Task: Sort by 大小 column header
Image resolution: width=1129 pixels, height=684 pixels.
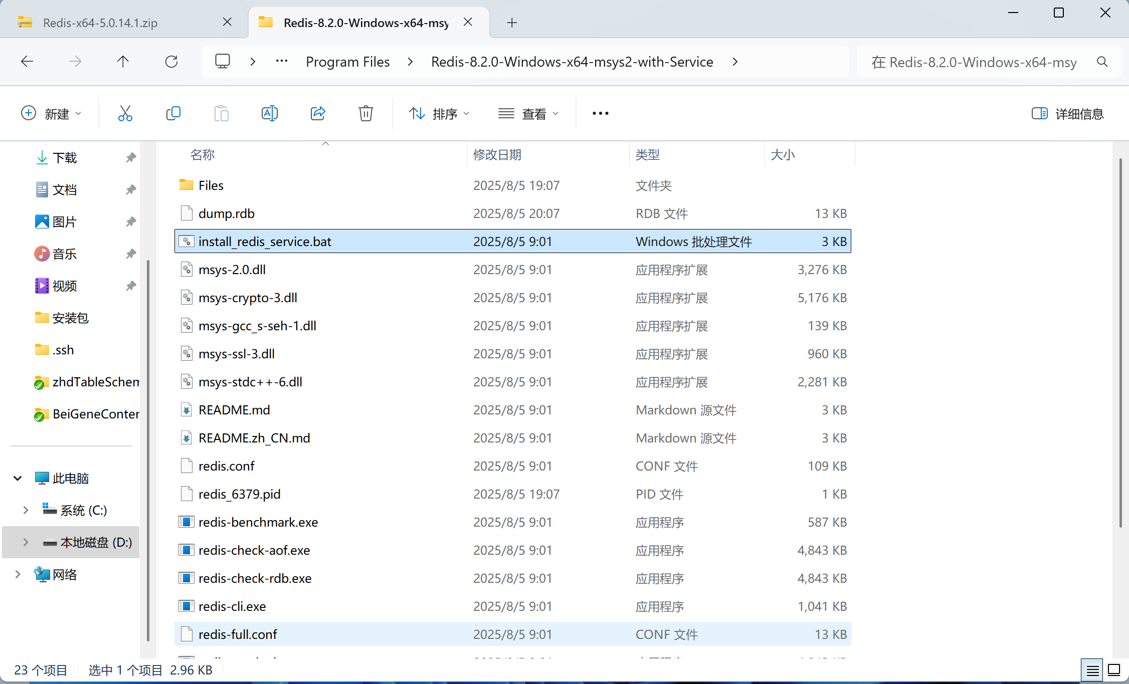Action: [x=783, y=155]
